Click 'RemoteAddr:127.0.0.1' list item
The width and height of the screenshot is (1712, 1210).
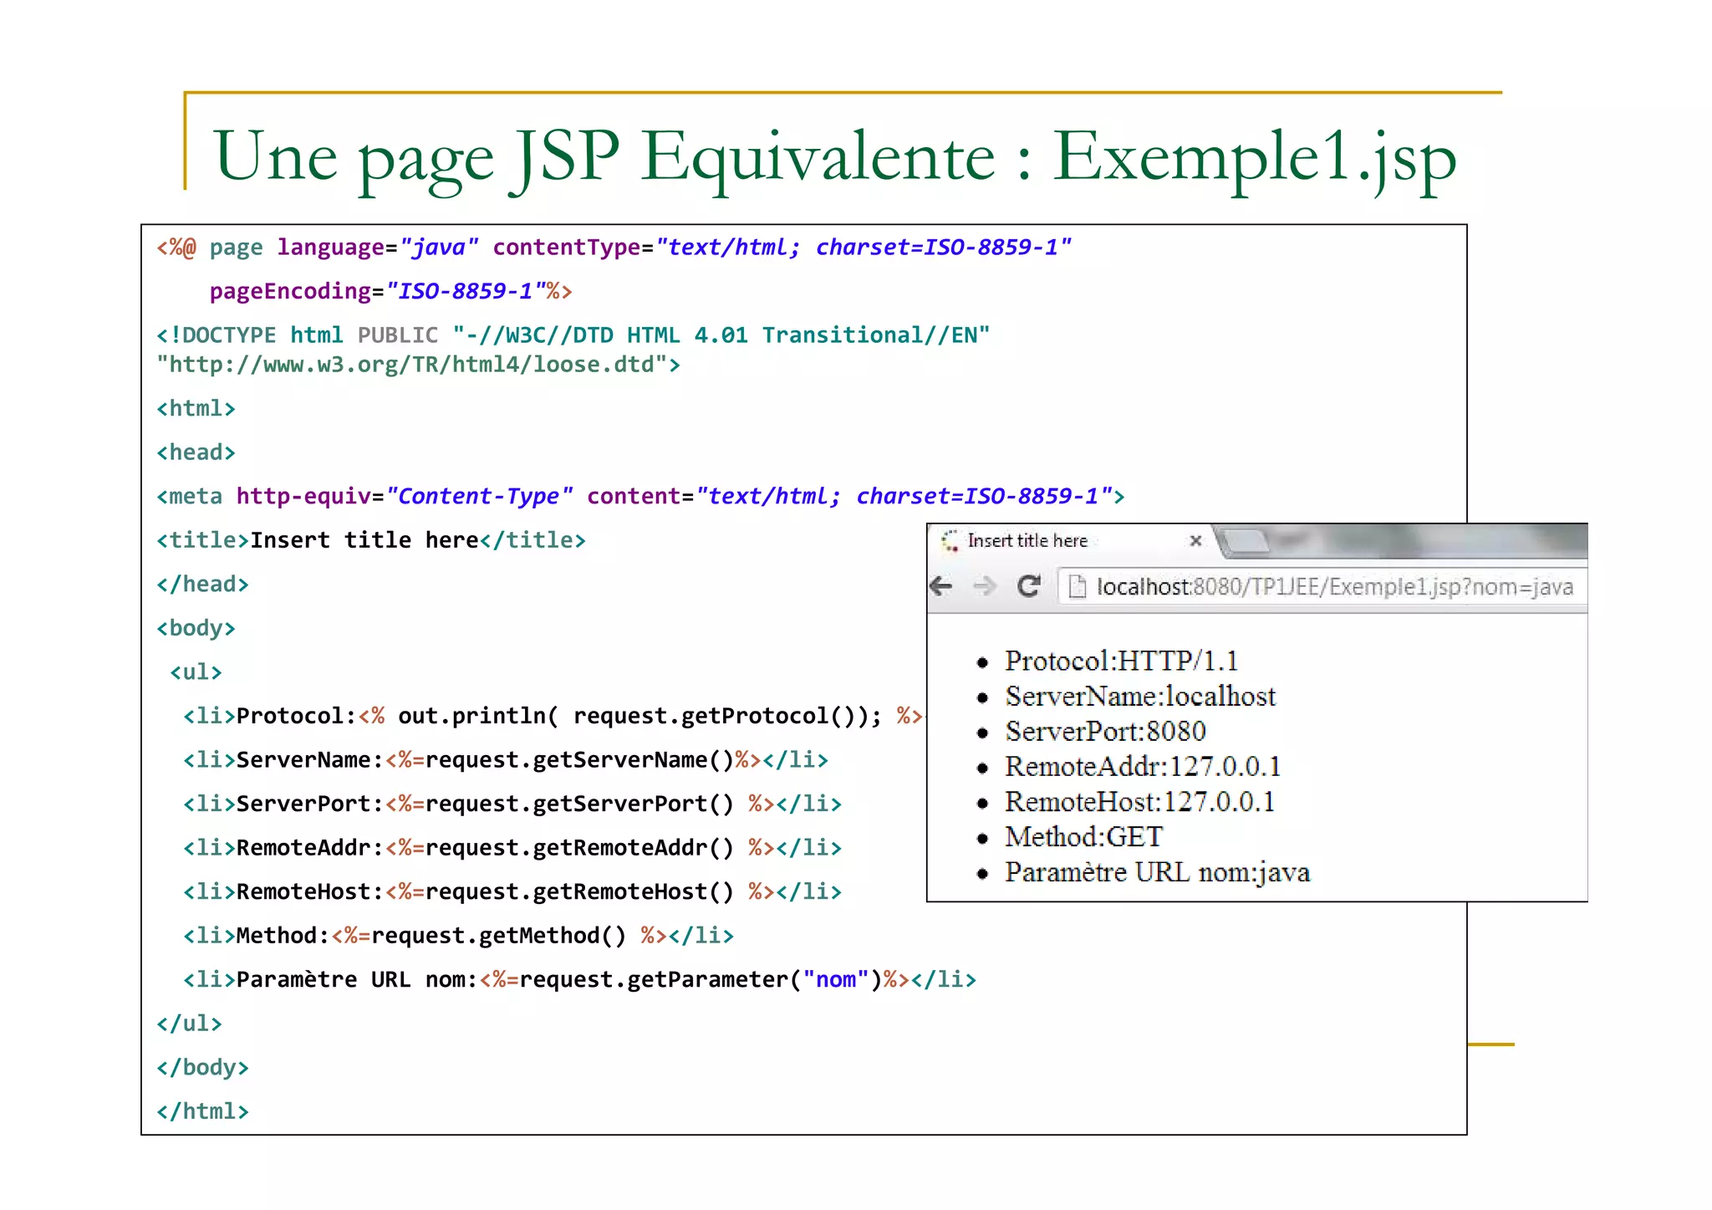click(1143, 767)
